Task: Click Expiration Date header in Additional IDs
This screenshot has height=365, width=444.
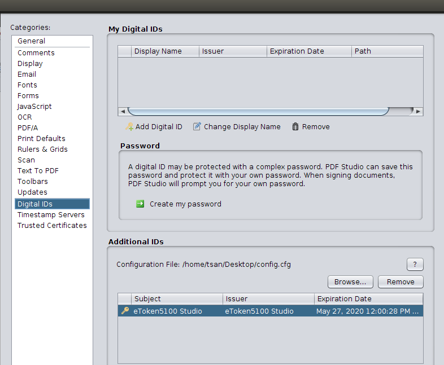Action: tap(368, 299)
